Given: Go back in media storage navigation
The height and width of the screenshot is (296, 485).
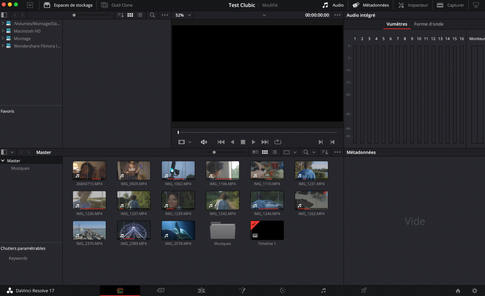Looking at the screenshot, I should 15,15.
